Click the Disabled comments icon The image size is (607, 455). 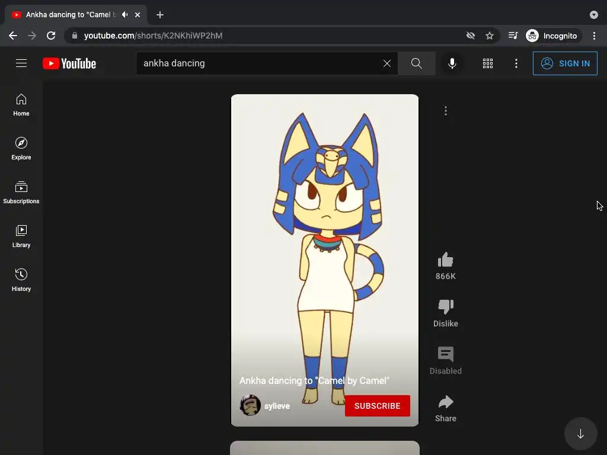(x=446, y=354)
